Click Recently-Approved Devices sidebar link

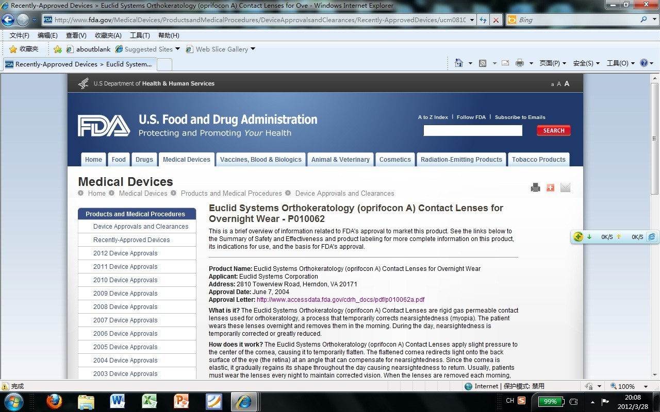[x=131, y=240]
